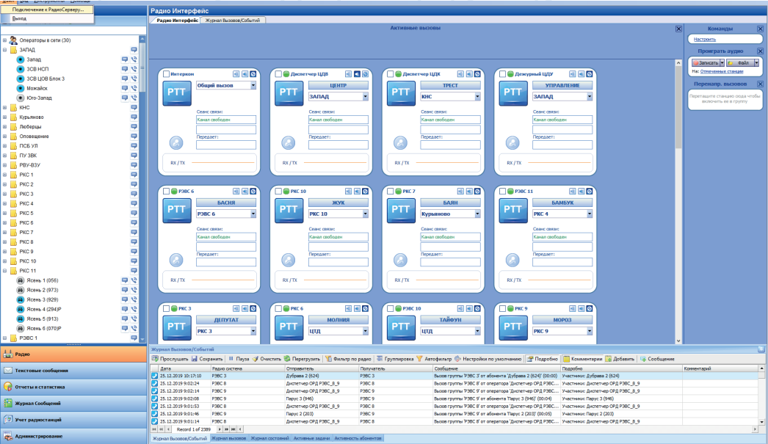Mute the Интерком channel with circle-slash icon
Screen dimensions: 768x444
tap(253, 74)
